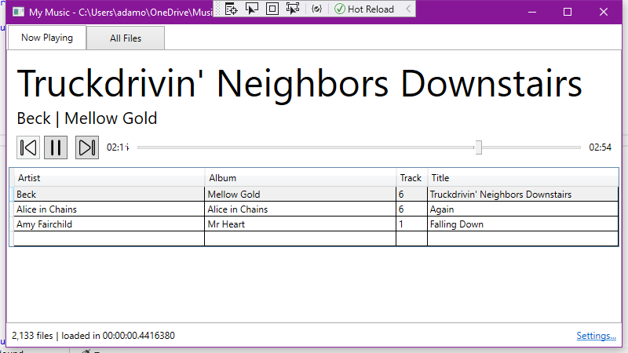Click the Mr Heart album cell

[300, 224]
